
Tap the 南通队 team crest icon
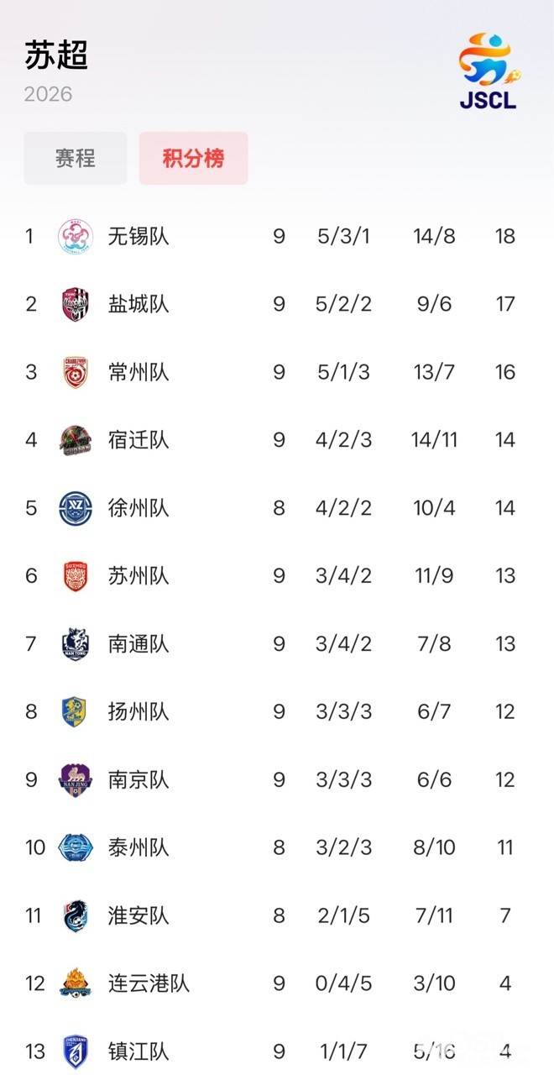[76, 644]
